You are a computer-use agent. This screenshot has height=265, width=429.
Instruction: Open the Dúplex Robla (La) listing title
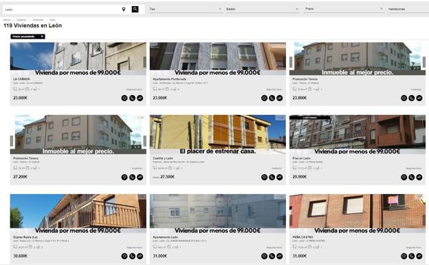(x=25, y=237)
